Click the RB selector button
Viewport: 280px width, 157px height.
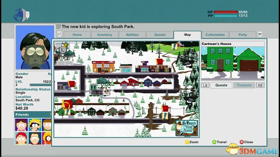pyautogui.click(x=260, y=85)
